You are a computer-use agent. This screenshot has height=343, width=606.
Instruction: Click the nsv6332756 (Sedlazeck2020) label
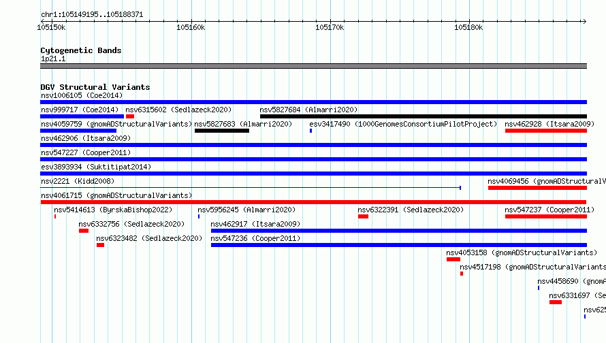131,224
